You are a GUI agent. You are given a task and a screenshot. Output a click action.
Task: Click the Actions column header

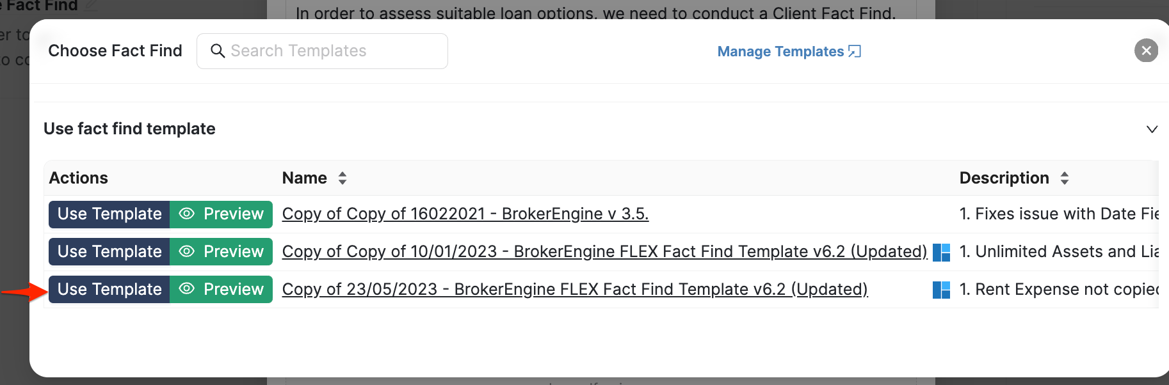coord(79,178)
